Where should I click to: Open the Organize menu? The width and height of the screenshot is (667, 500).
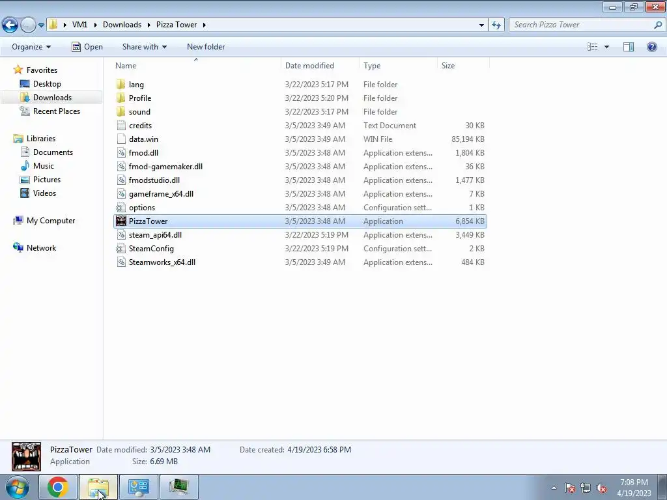(x=31, y=47)
